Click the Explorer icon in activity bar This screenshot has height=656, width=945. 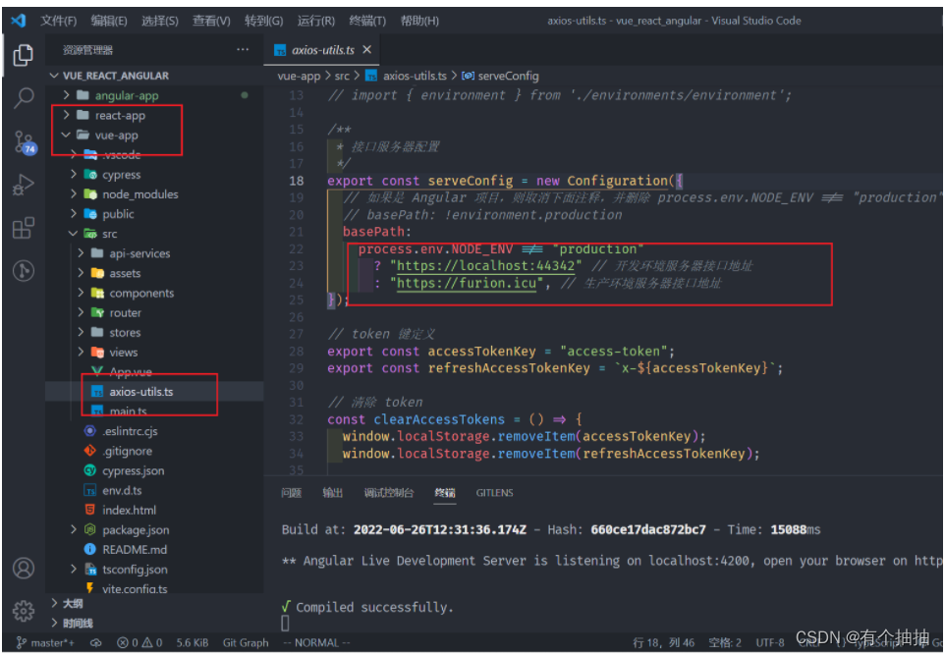click(x=23, y=56)
